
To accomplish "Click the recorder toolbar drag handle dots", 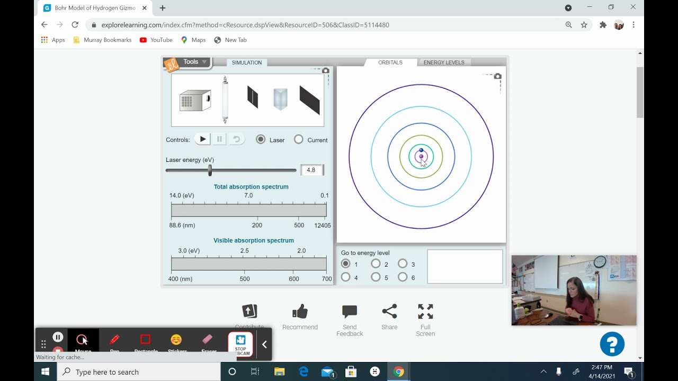I will 43,344.
